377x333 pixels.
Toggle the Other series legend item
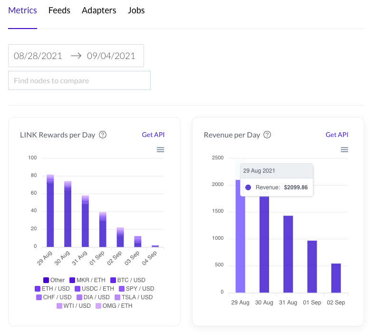[x=54, y=280]
